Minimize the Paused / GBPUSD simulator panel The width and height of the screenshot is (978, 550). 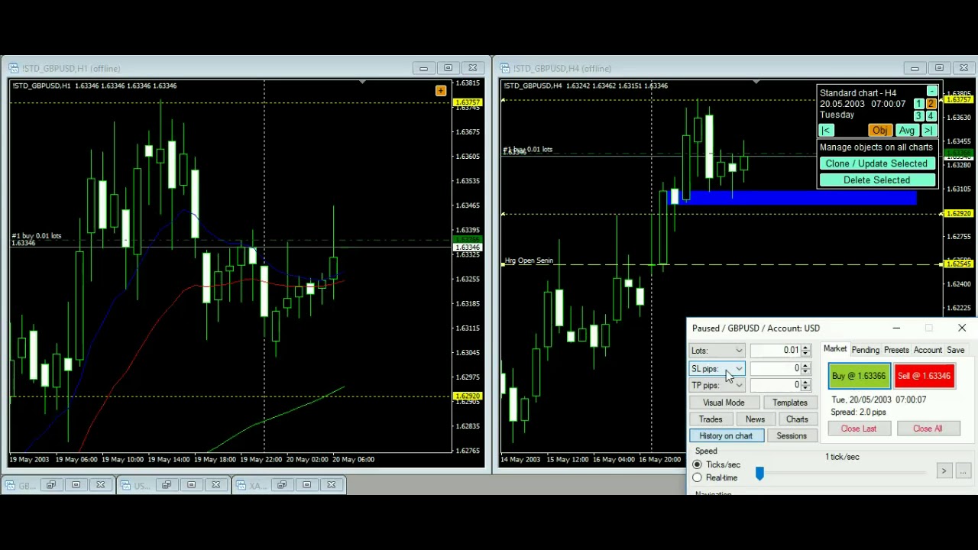coord(896,328)
